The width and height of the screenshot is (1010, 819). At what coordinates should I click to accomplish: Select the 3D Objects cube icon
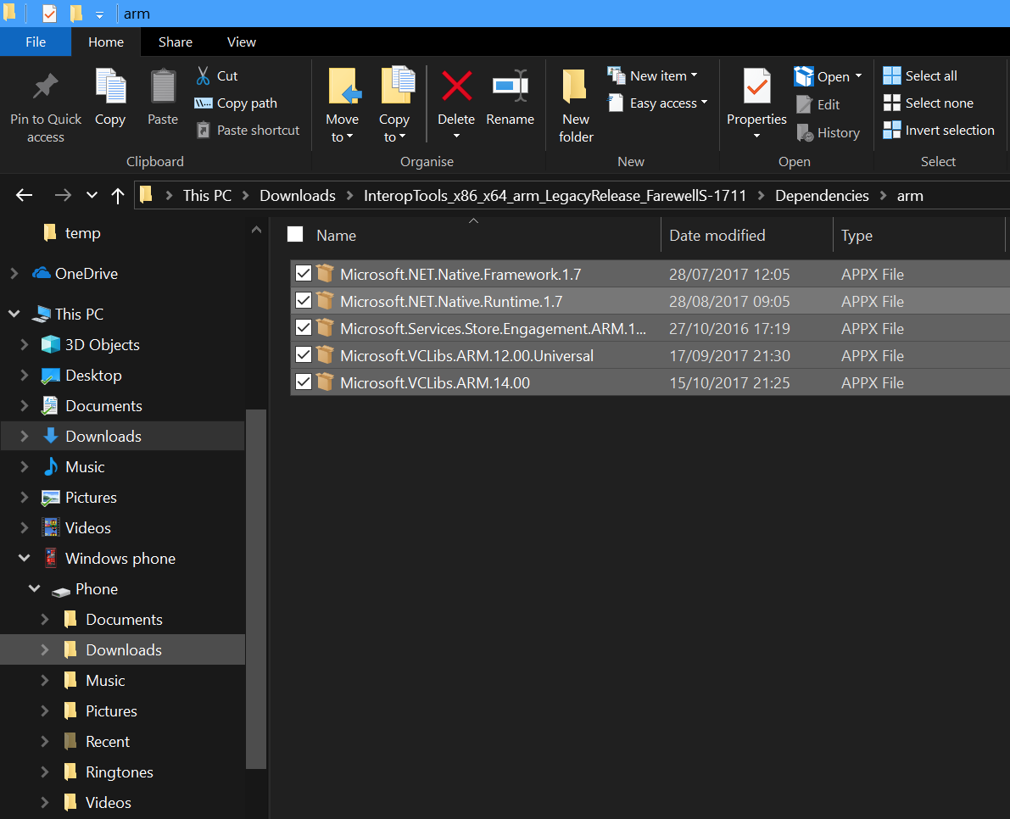(50, 344)
